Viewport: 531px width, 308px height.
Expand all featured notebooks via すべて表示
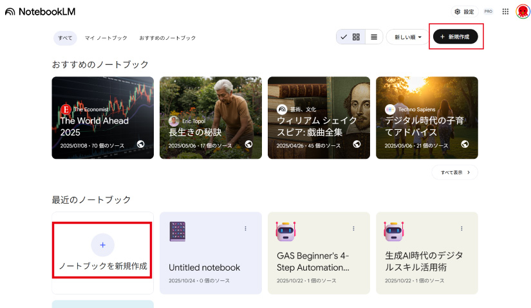(455, 172)
